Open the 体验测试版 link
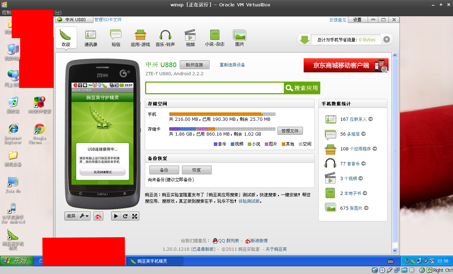The width and height of the screenshot is (453, 274). point(249,201)
